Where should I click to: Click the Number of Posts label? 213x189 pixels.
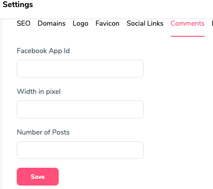43,132
